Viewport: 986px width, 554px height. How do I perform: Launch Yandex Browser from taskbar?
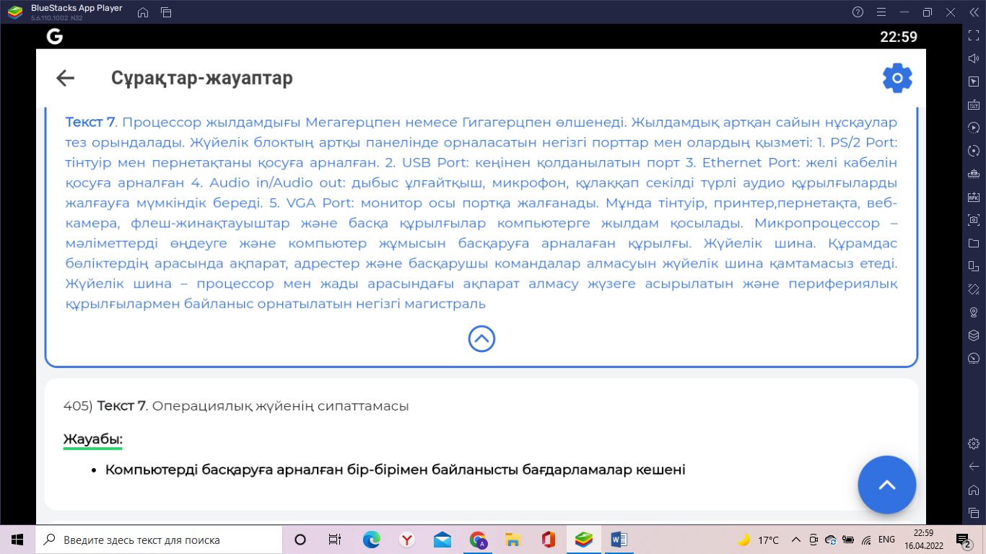tap(407, 540)
